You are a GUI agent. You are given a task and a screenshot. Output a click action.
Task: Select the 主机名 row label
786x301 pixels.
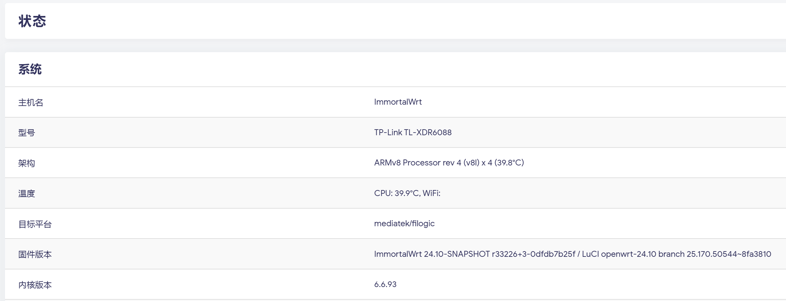point(31,102)
